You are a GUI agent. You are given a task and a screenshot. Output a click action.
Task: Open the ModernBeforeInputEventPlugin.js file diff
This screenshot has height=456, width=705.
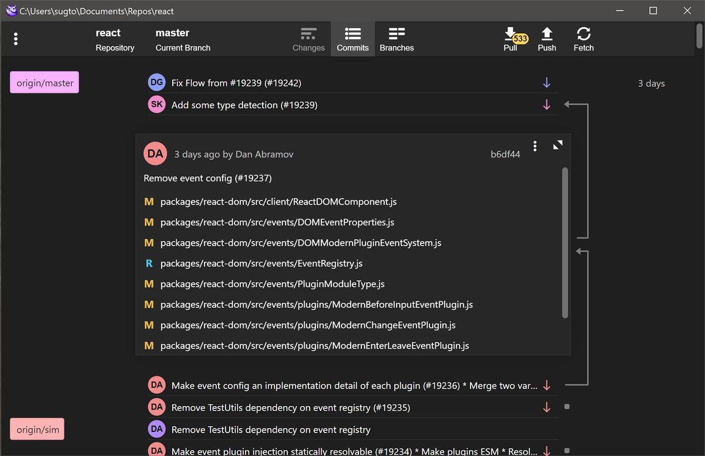click(x=317, y=304)
